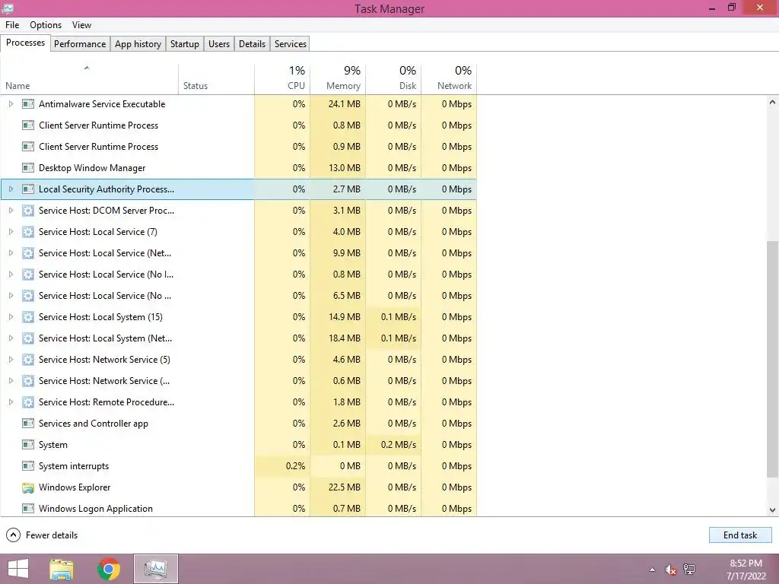Select the 14.9 MB memory cell

point(338,317)
